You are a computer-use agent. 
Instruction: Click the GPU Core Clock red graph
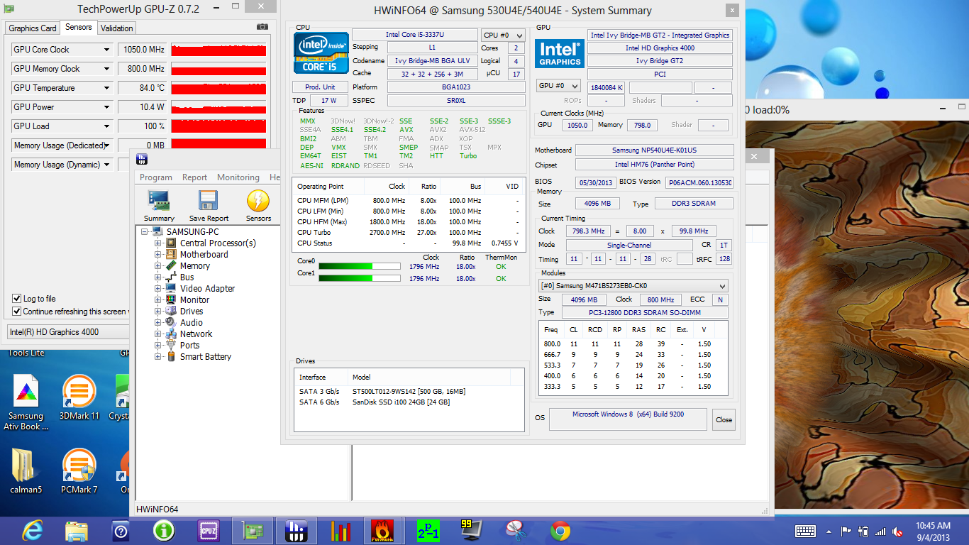coord(218,50)
